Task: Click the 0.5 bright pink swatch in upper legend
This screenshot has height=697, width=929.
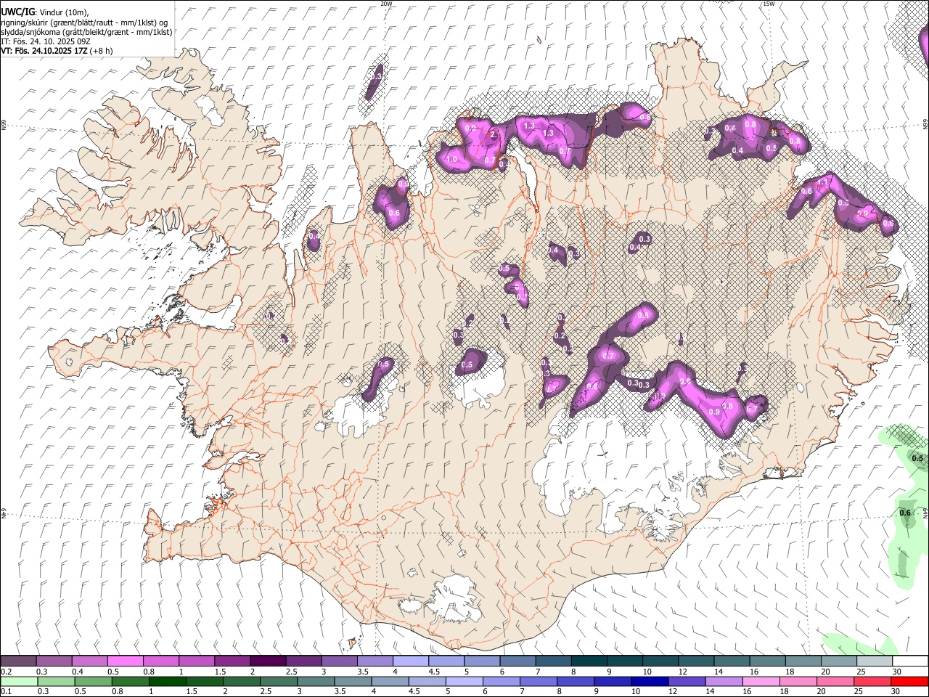Action: pyautogui.click(x=125, y=661)
